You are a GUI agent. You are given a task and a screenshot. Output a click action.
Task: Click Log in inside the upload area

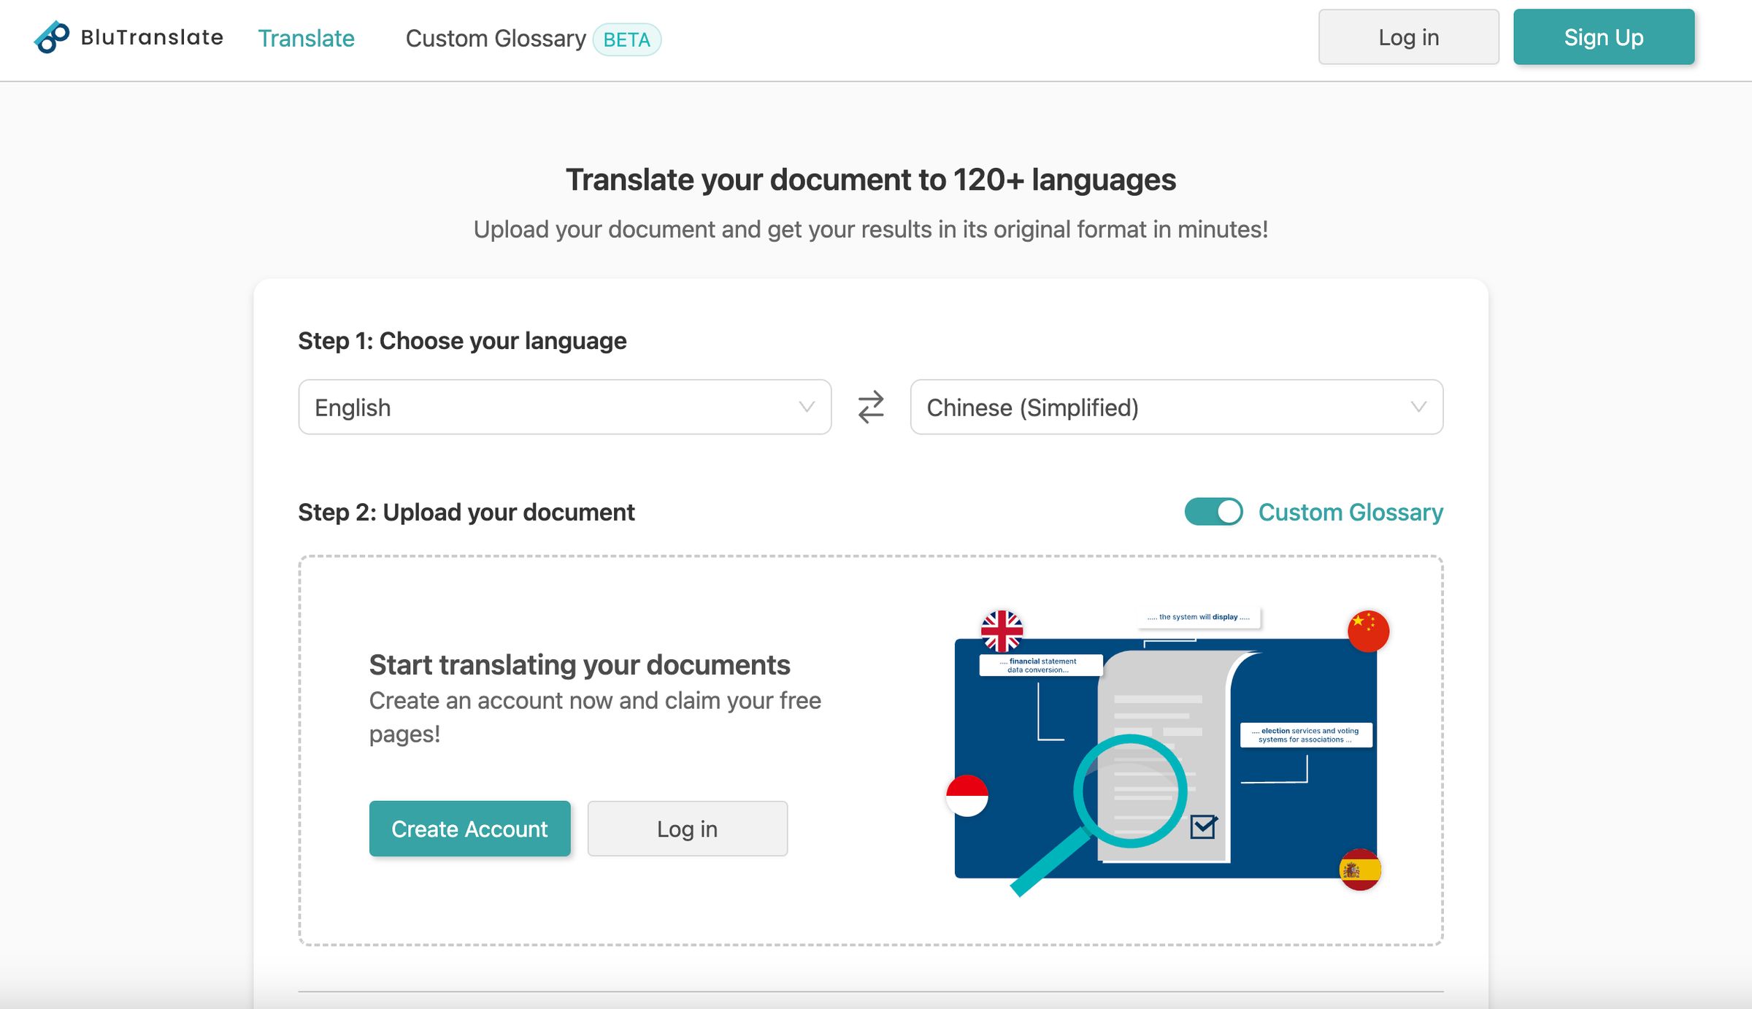tap(686, 828)
